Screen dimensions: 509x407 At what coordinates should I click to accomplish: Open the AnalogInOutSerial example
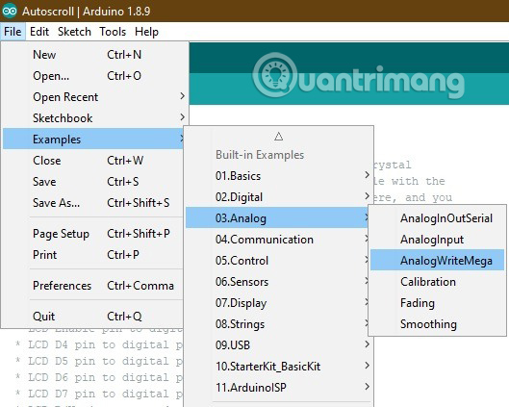[437, 218]
